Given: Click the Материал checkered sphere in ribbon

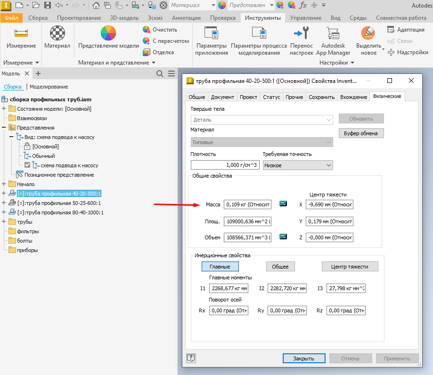Looking at the screenshot, I should click(57, 33).
